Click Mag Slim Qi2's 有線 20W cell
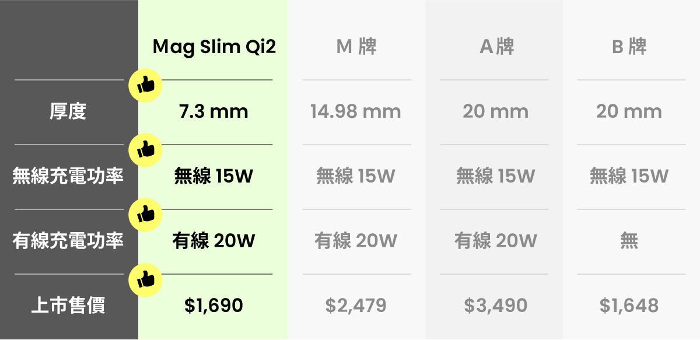700x340 pixels. 213,241
